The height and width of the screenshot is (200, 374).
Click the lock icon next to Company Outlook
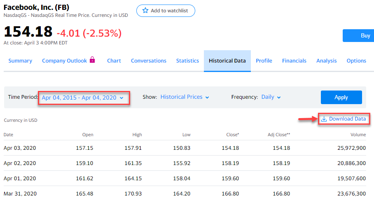click(92, 60)
